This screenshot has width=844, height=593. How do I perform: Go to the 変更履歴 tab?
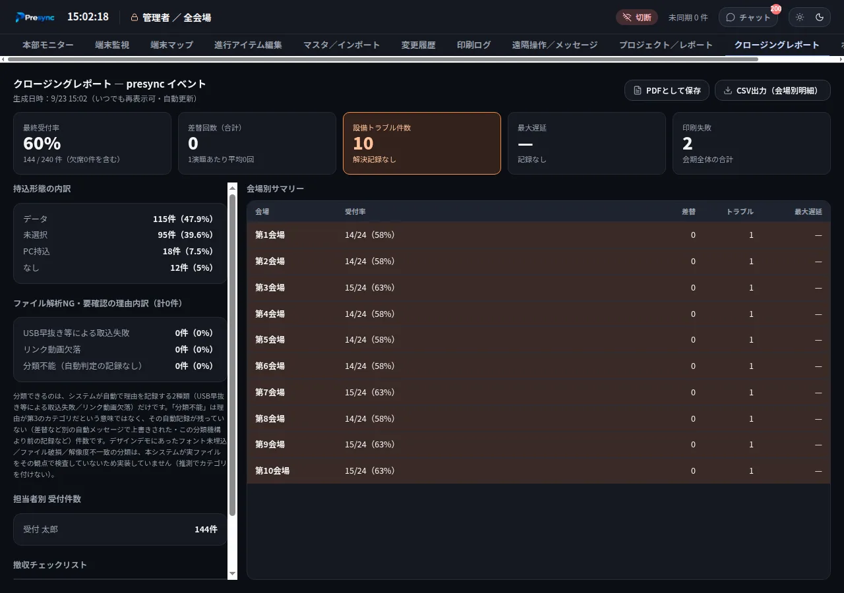418,45
